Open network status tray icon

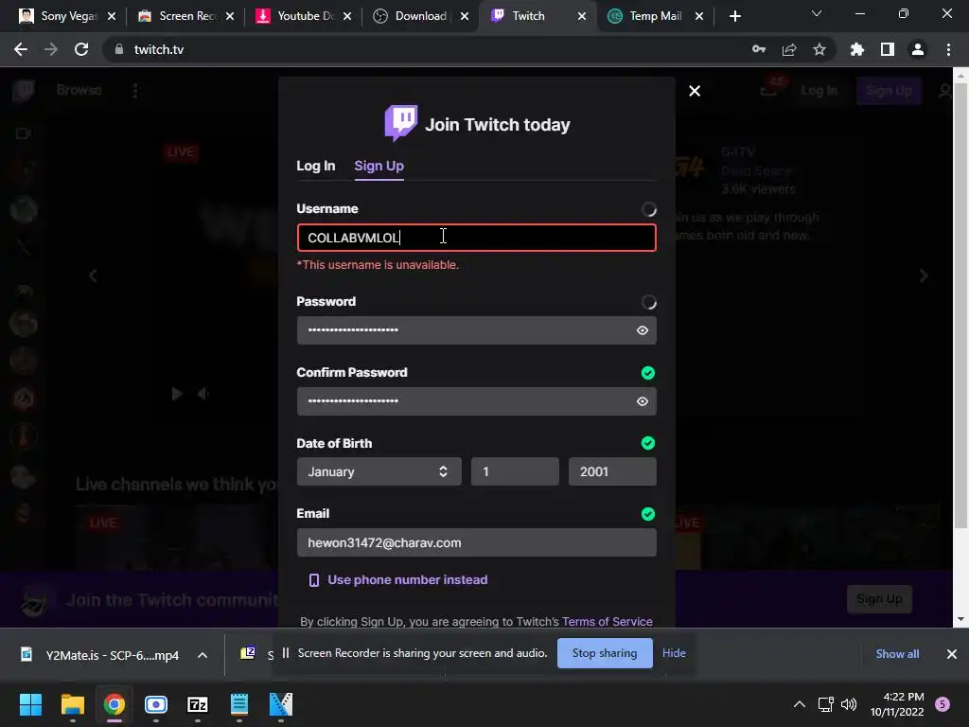click(x=825, y=704)
